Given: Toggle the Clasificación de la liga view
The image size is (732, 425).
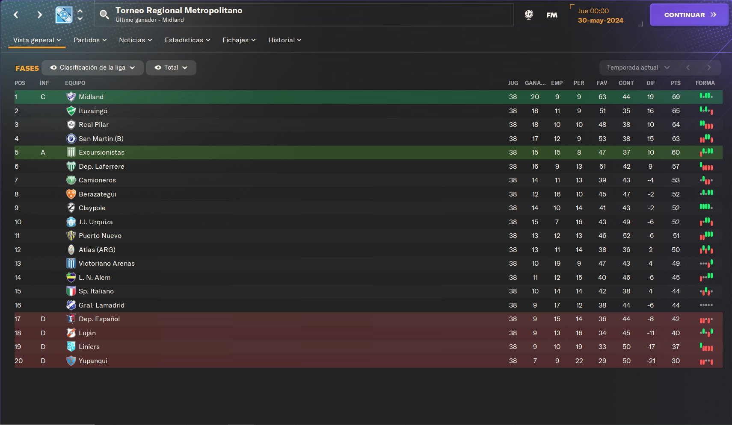Looking at the screenshot, I should coord(92,67).
